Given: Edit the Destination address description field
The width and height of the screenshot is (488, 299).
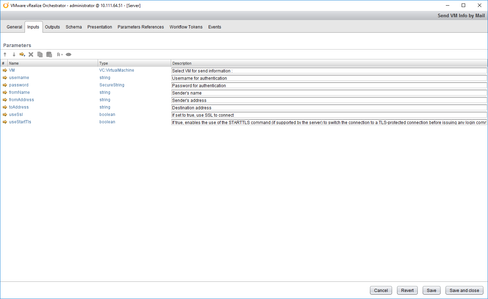Looking at the screenshot, I should (x=329, y=108).
